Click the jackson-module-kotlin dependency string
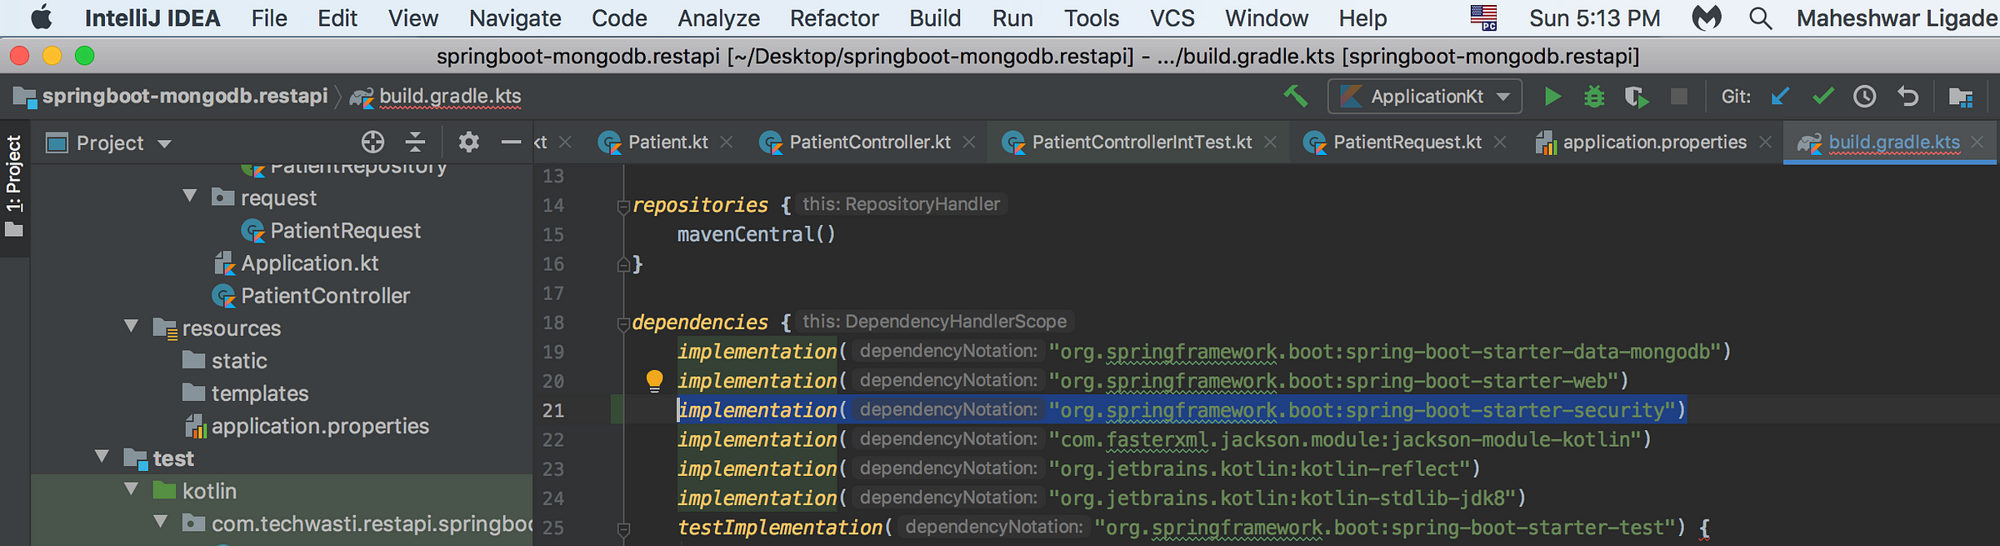2000x546 pixels. point(1345,439)
